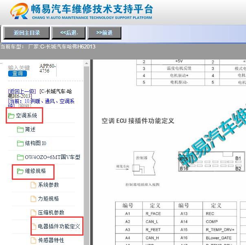
Task: Open the 力矩规格 document entry
Action: point(48,199)
